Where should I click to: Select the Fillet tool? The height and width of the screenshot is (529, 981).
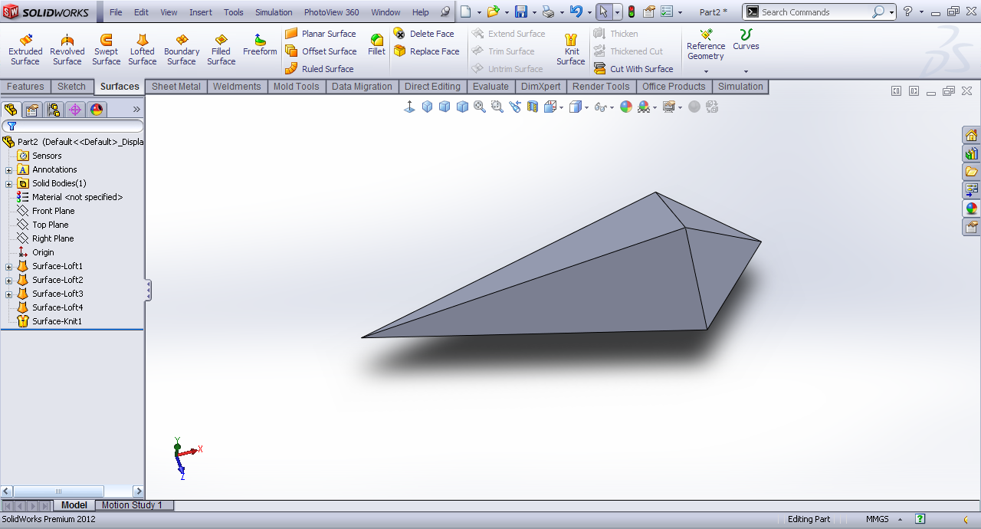pos(376,45)
